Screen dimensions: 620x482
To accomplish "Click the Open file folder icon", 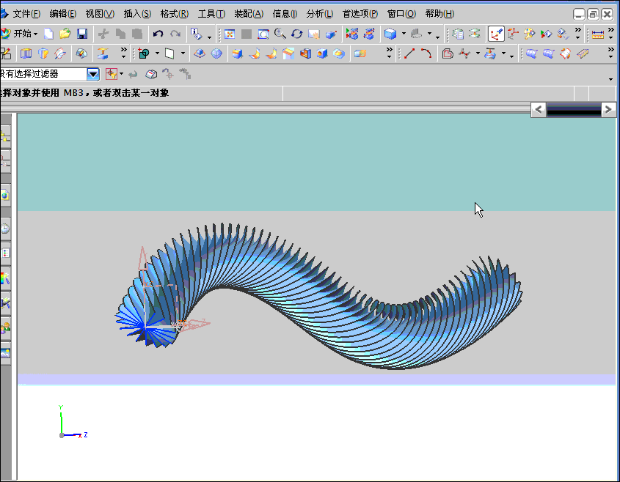I will click(65, 34).
